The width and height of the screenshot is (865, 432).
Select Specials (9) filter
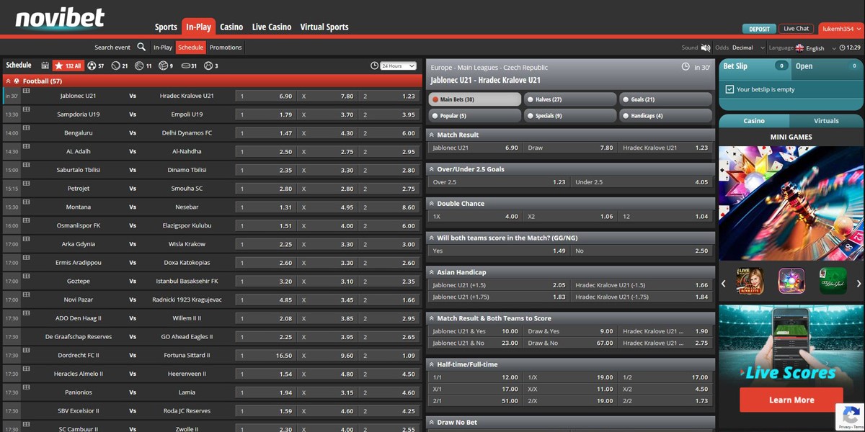pyautogui.click(x=570, y=115)
